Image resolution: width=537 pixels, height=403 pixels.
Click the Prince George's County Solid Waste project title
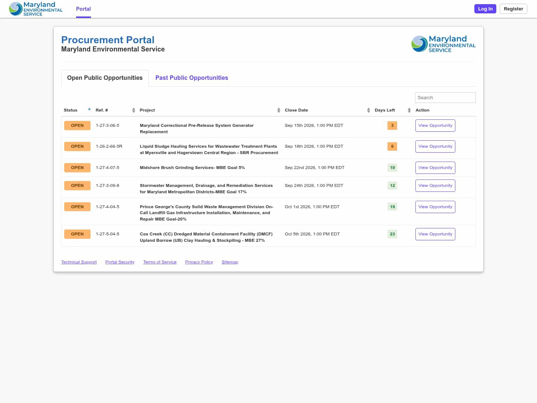(207, 213)
